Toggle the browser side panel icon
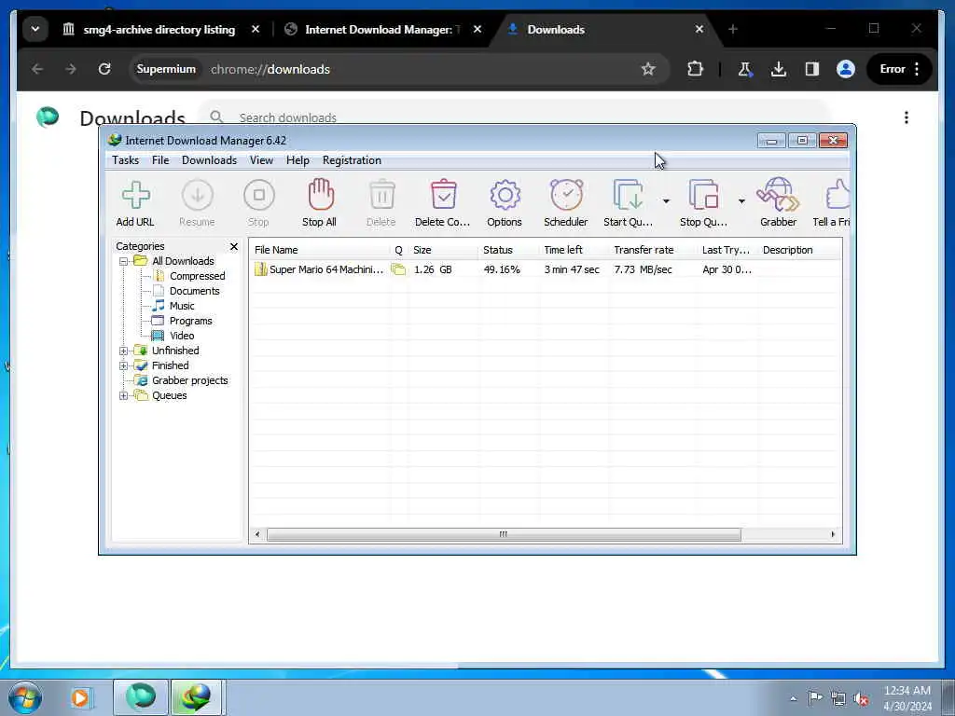Viewport: 955px width, 716px height. click(812, 69)
